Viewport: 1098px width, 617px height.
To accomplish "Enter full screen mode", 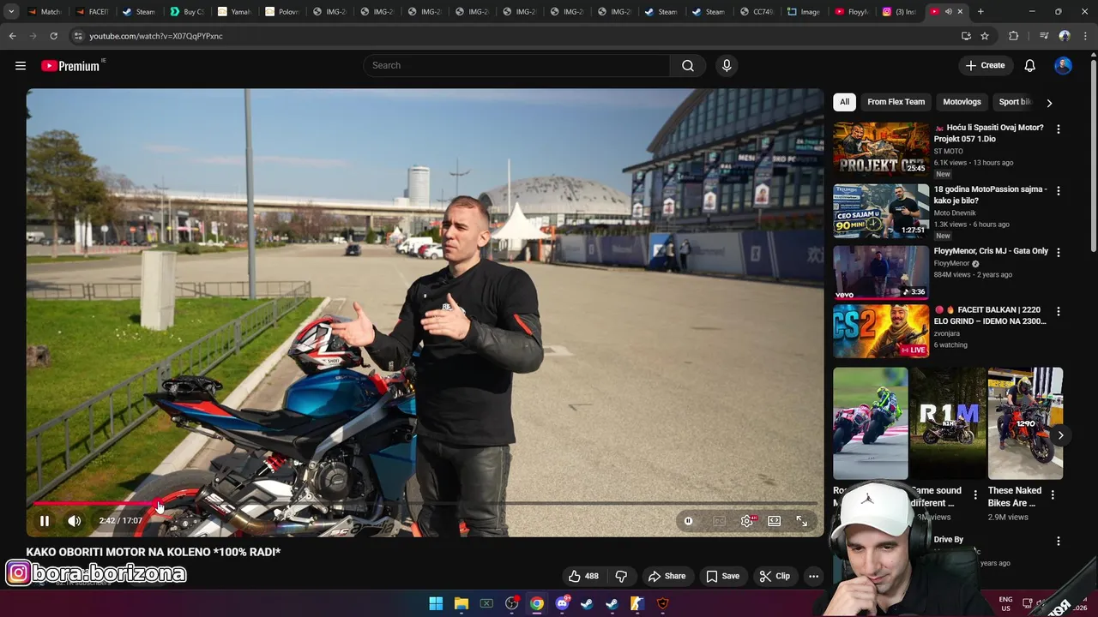I will coord(801,521).
